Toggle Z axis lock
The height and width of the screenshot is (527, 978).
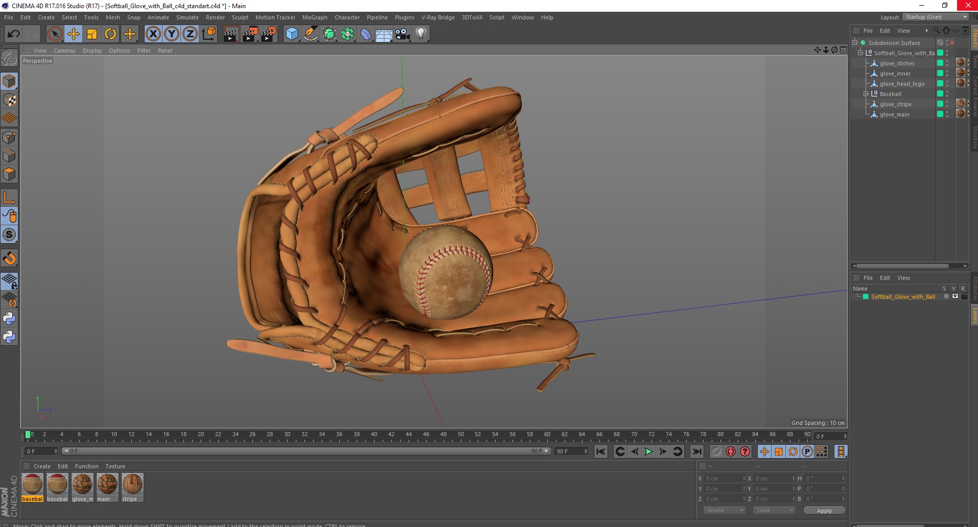tap(190, 34)
